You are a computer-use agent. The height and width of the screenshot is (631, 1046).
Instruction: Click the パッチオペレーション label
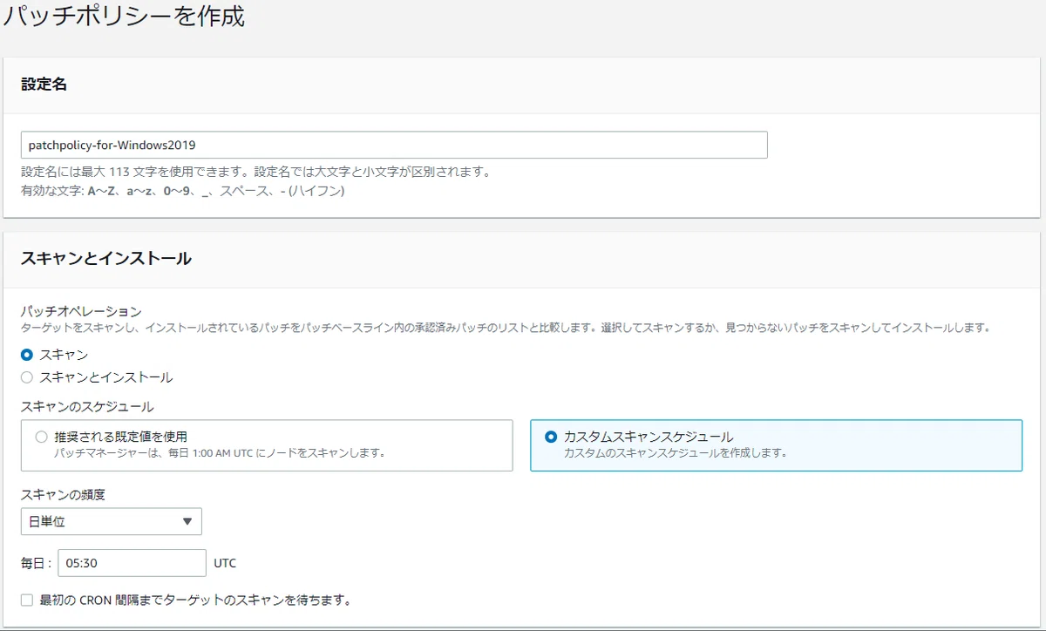[81, 311]
